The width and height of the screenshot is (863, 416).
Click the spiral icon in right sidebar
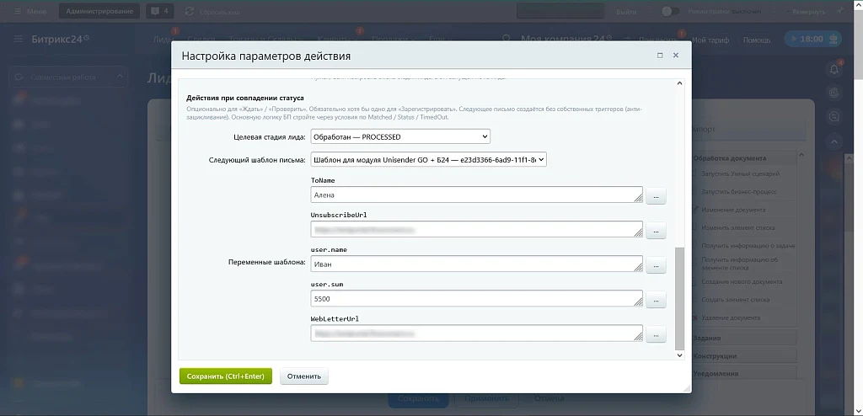(834, 93)
